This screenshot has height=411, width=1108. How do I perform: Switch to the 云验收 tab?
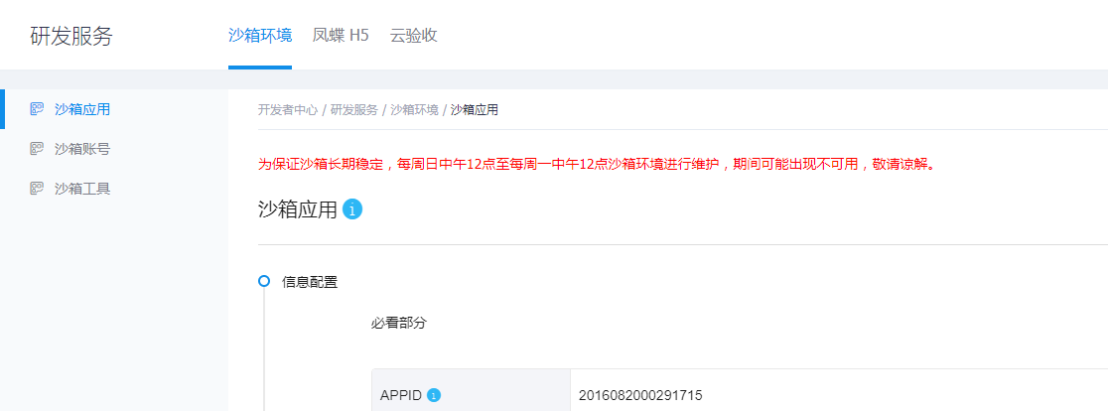point(413,36)
